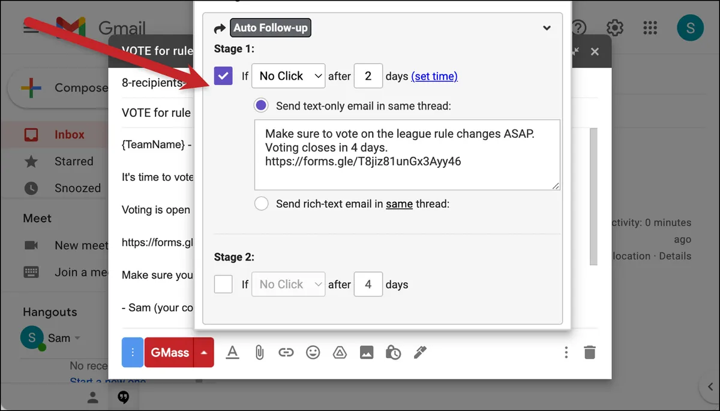Image resolution: width=720 pixels, height=411 pixels.
Task: Open Hangouts conversations quote icon
Action: pyautogui.click(x=124, y=397)
